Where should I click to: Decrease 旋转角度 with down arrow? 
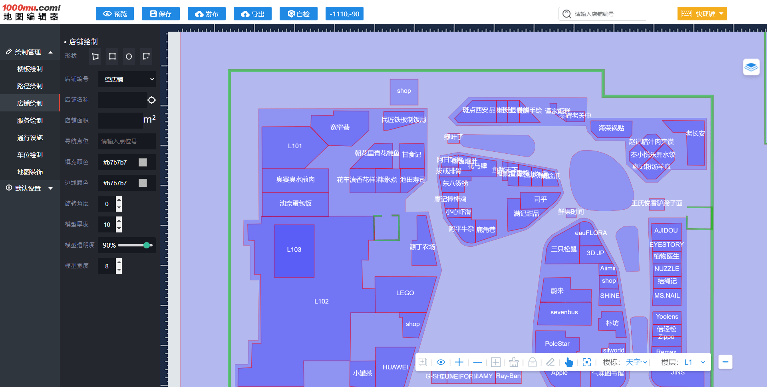click(x=119, y=208)
